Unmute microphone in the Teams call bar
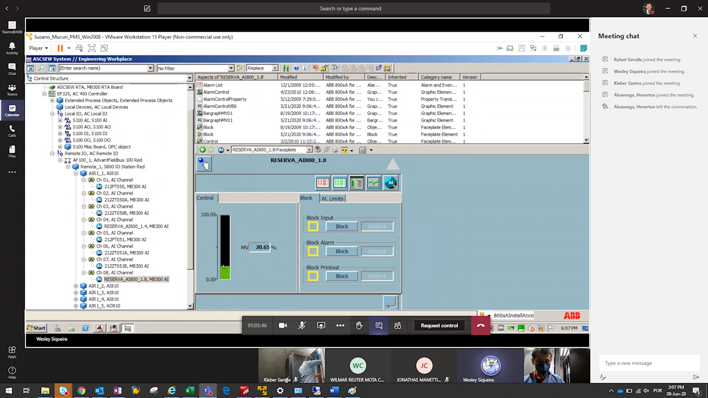This screenshot has width=708, height=398. click(302, 326)
